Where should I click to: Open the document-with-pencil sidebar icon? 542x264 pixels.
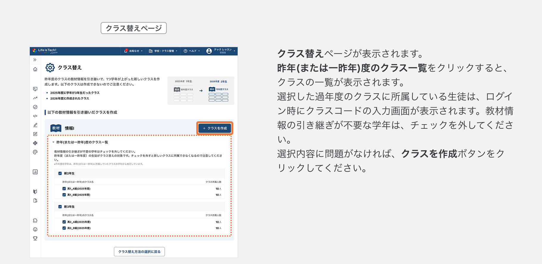point(35,201)
